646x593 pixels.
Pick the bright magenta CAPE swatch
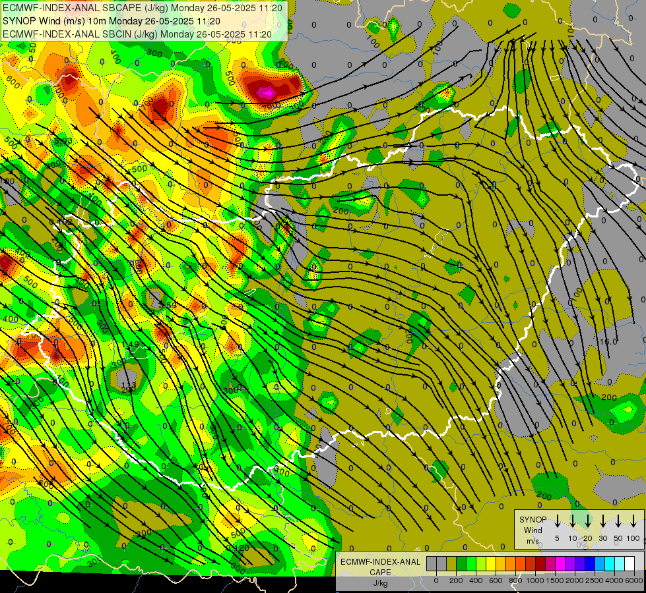click(561, 563)
